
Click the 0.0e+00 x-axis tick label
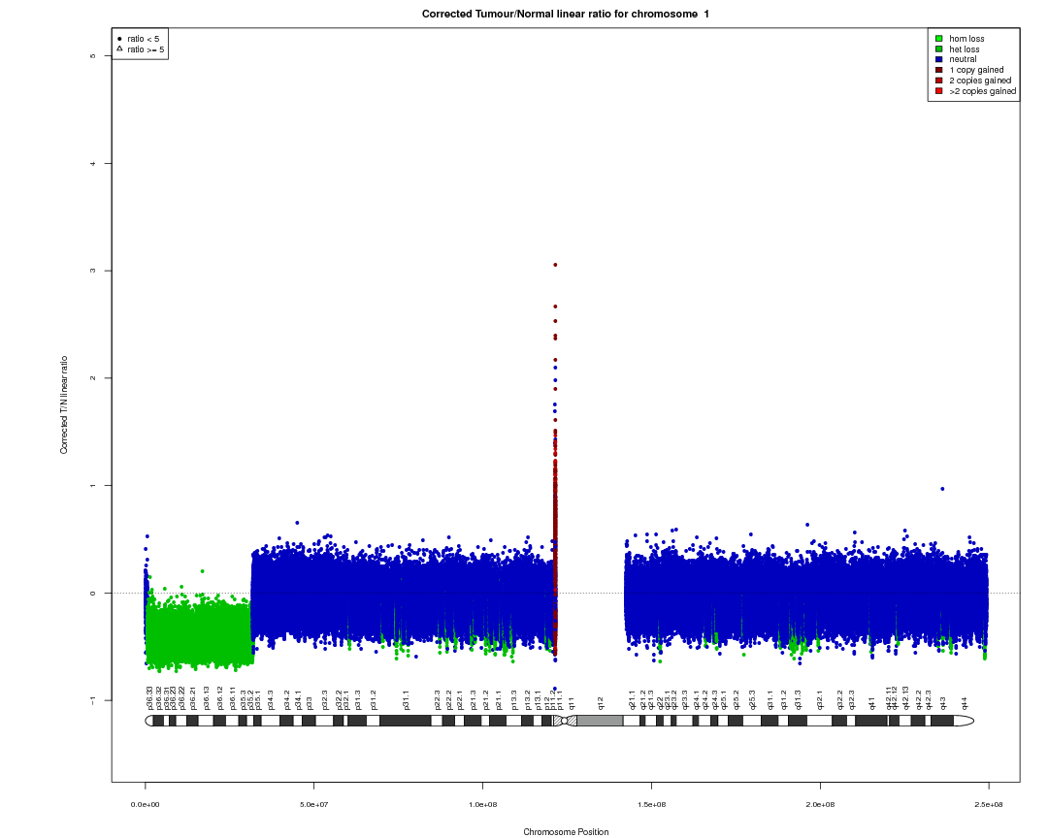pos(145,805)
